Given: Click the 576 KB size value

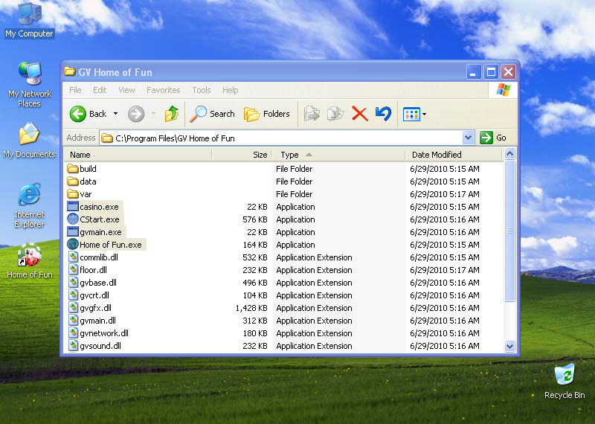Looking at the screenshot, I should 255,219.
